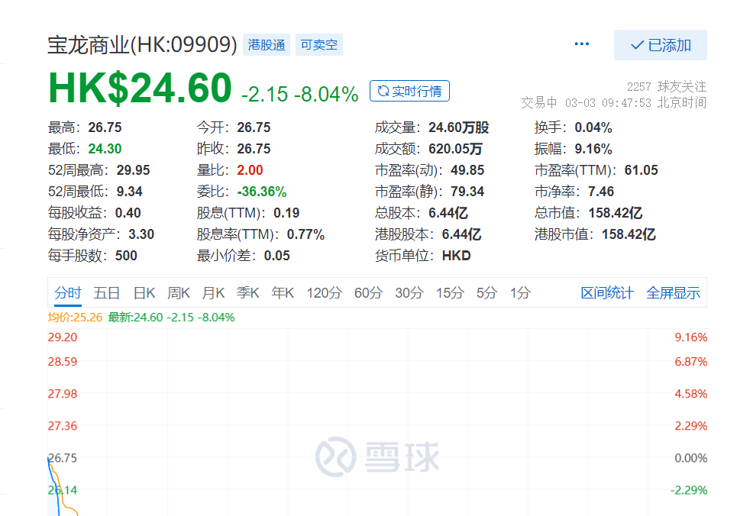Click the 实时行情 refresh button
This screenshot has width=737, height=516.
click(409, 92)
